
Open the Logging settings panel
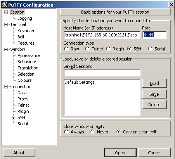pyautogui.click(x=25, y=18)
